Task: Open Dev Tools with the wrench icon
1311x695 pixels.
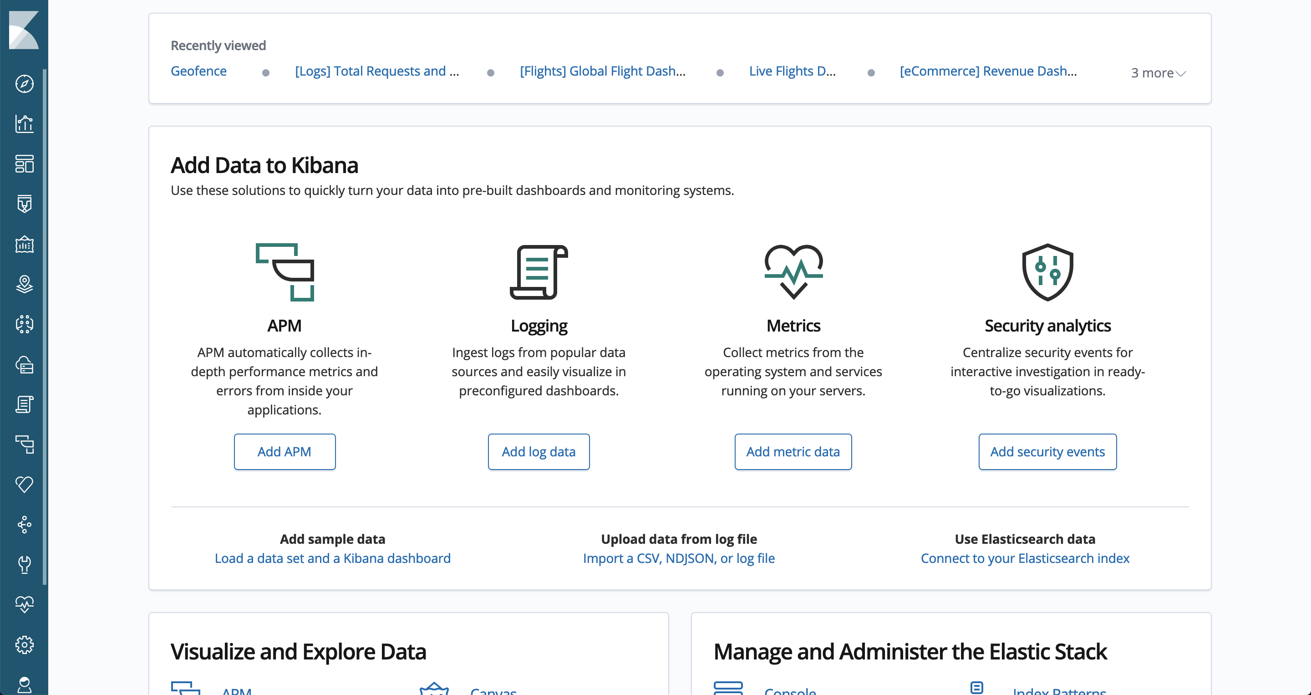Action: pos(24,565)
